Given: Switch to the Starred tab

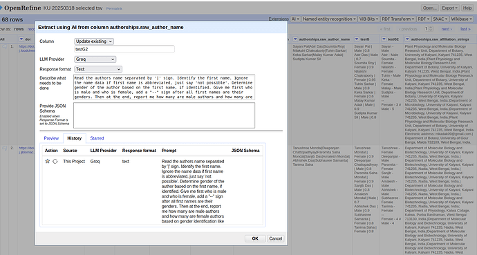Looking at the screenshot, I should click(97, 138).
